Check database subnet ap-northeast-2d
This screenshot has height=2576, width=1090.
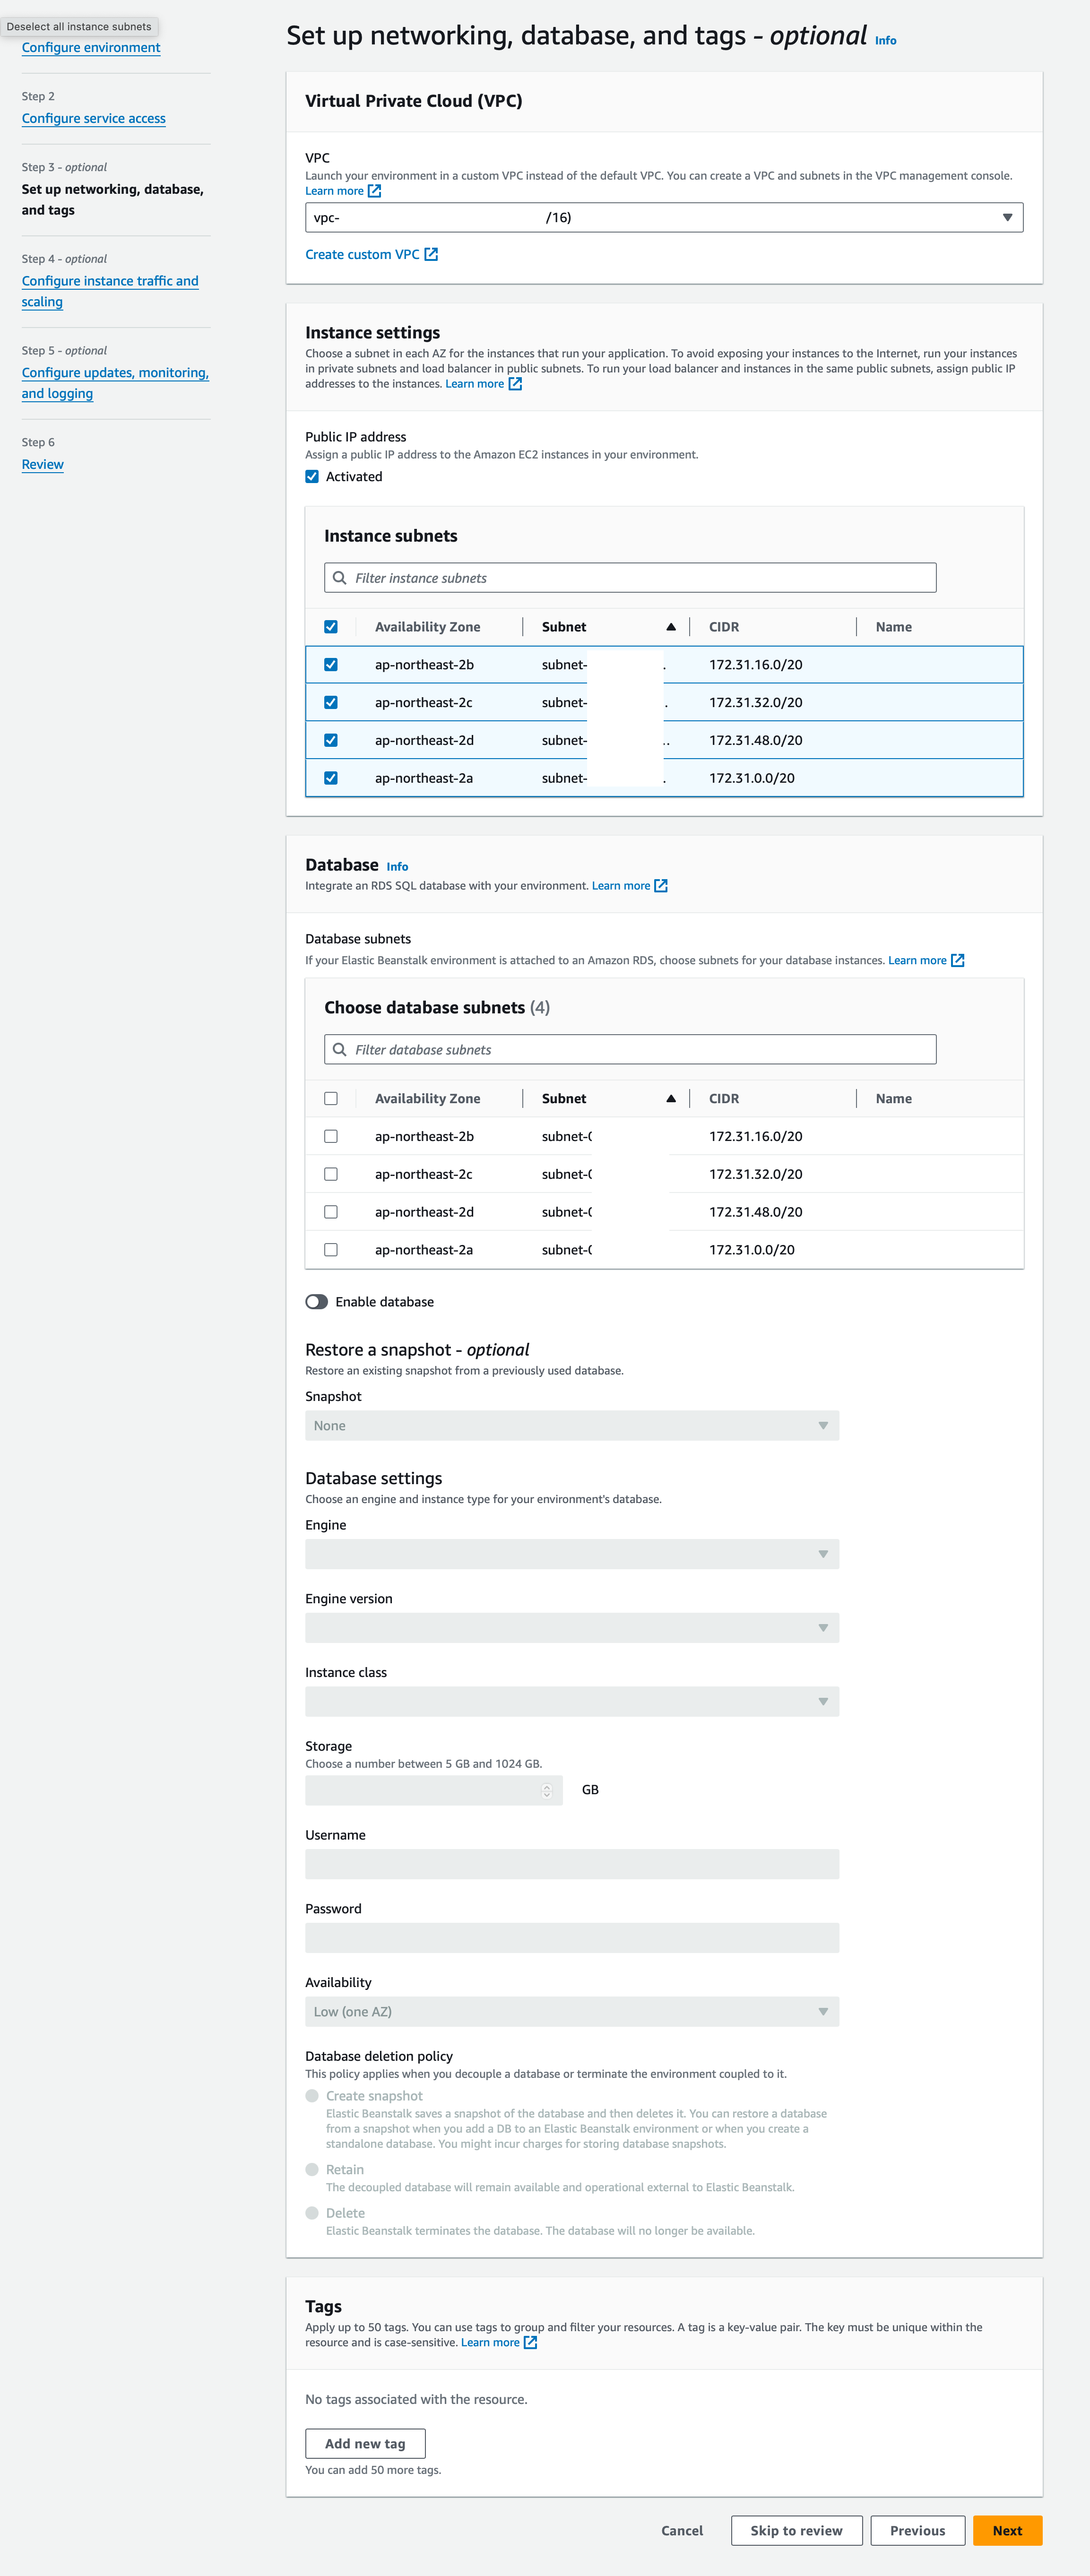(331, 1213)
